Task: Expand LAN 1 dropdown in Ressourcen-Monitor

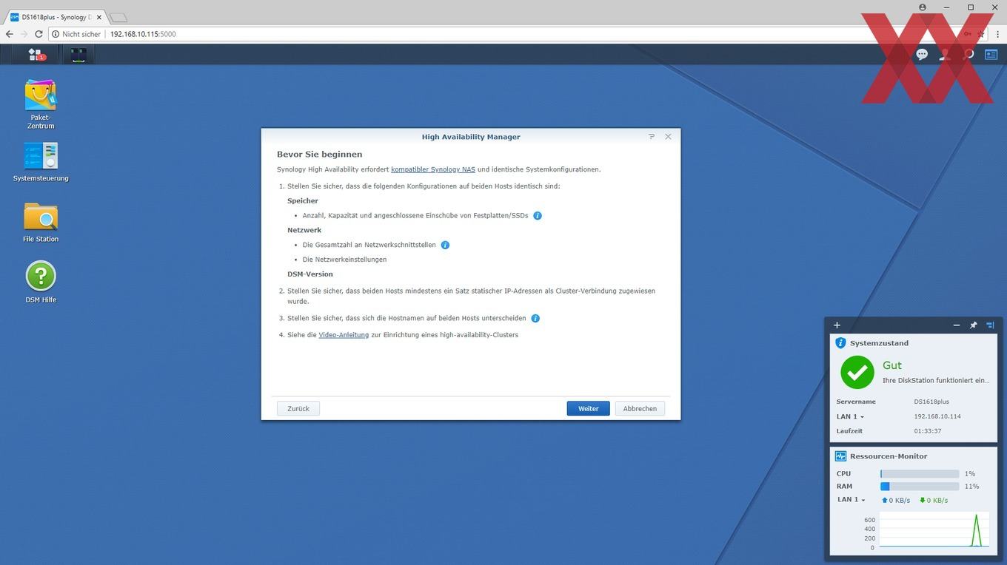Action: tap(852, 500)
